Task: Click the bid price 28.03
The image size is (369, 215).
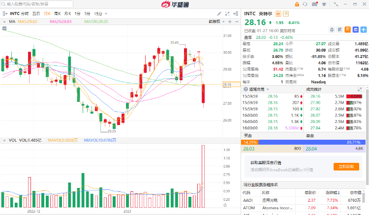Action: coord(249,149)
